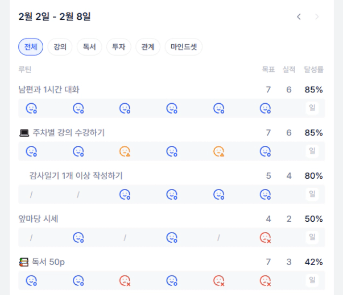The width and height of the screenshot is (343, 295).
Task: Click first blue smiley in 감사일기 row
Action: click(125, 194)
